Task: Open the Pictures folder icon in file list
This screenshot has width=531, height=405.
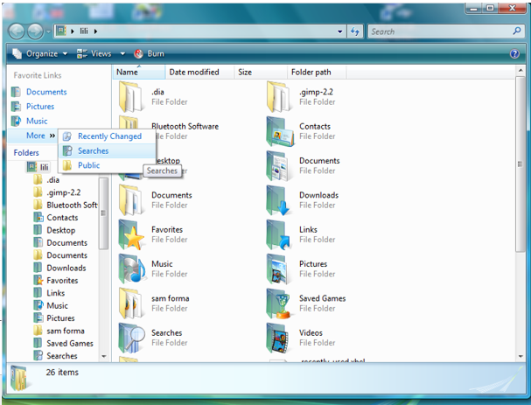Action: coord(277,269)
